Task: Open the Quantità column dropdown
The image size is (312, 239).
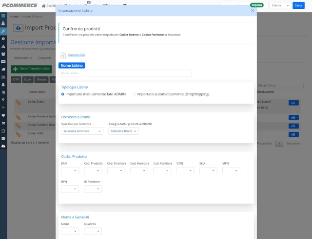Action: click(x=93, y=231)
